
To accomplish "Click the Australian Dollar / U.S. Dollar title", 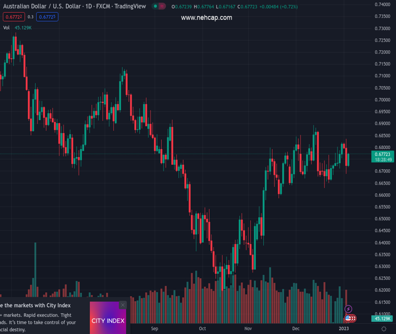I will [x=42, y=6].
